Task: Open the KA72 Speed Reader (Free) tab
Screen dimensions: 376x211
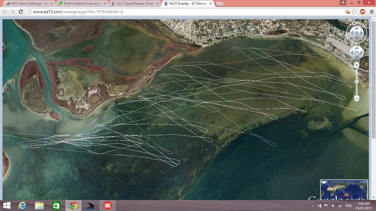Action: [x=135, y=4]
